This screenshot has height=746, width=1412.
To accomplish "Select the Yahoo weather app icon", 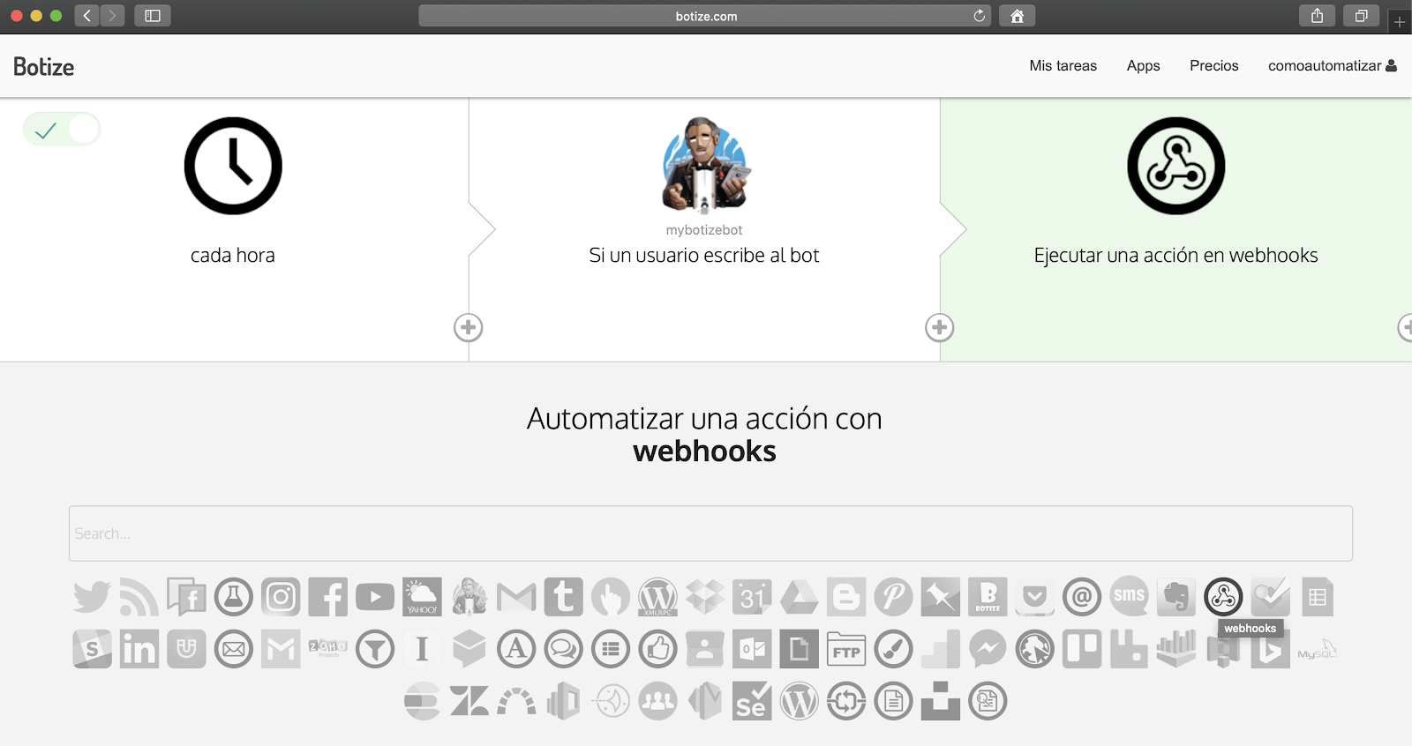I will 422,597.
